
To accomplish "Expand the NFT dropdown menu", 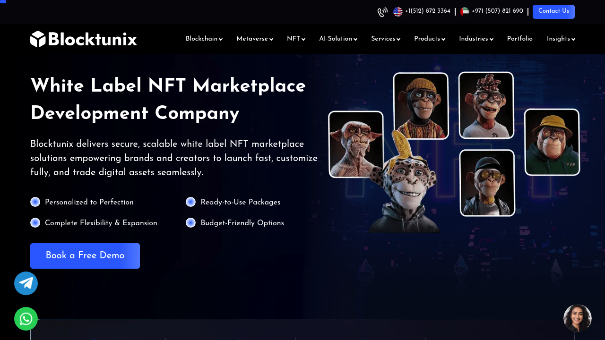I will [x=296, y=39].
